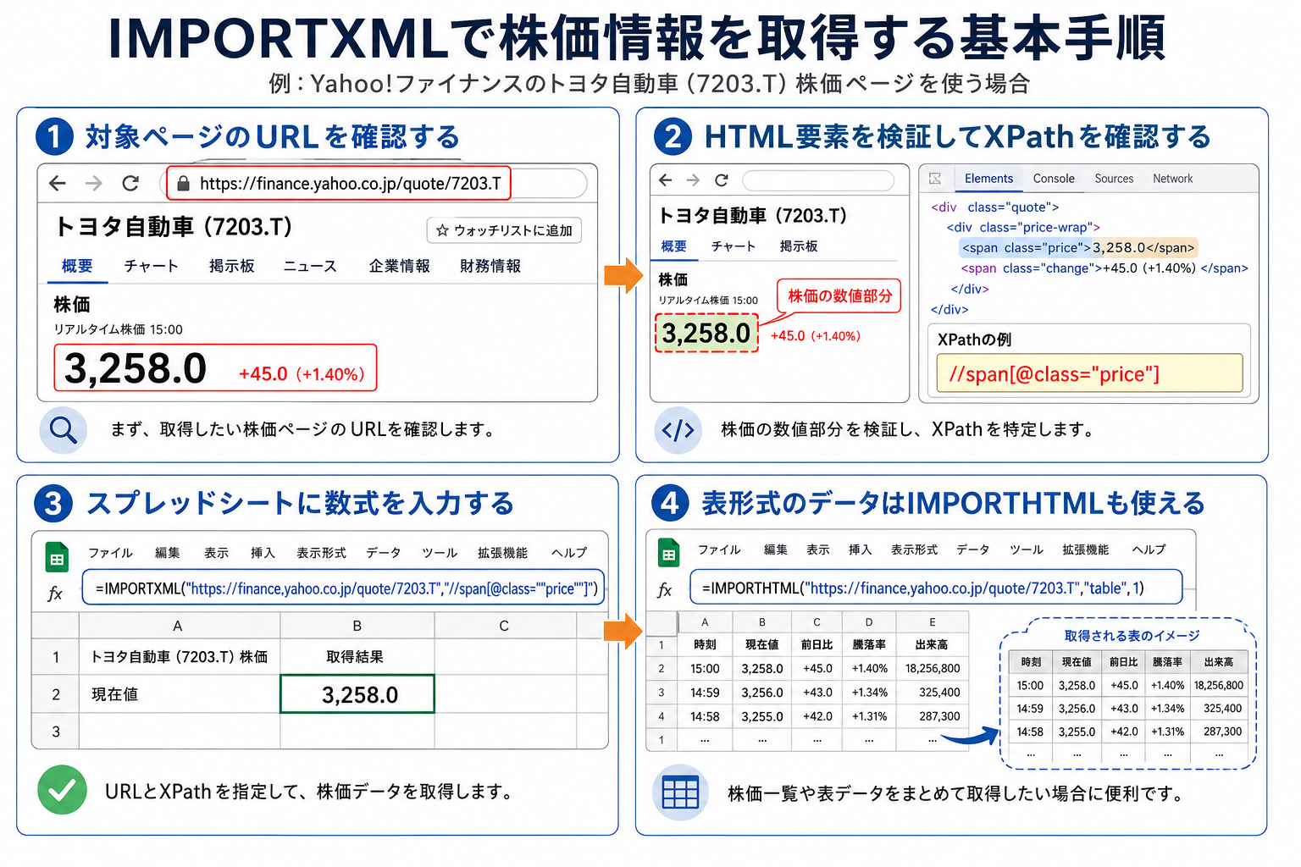The width and height of the screenshot is (1301, 867).
Task: Click the IMPORTXML formula bar
Action: (x=343, y=588)
